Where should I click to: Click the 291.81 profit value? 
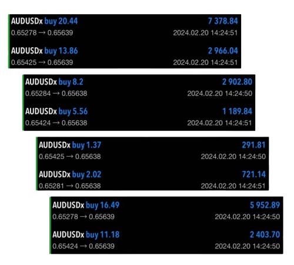click(x=253, y=145)
